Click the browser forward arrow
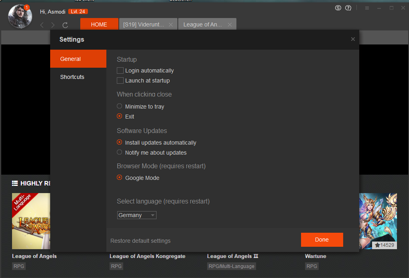 [x=53, y=25]
